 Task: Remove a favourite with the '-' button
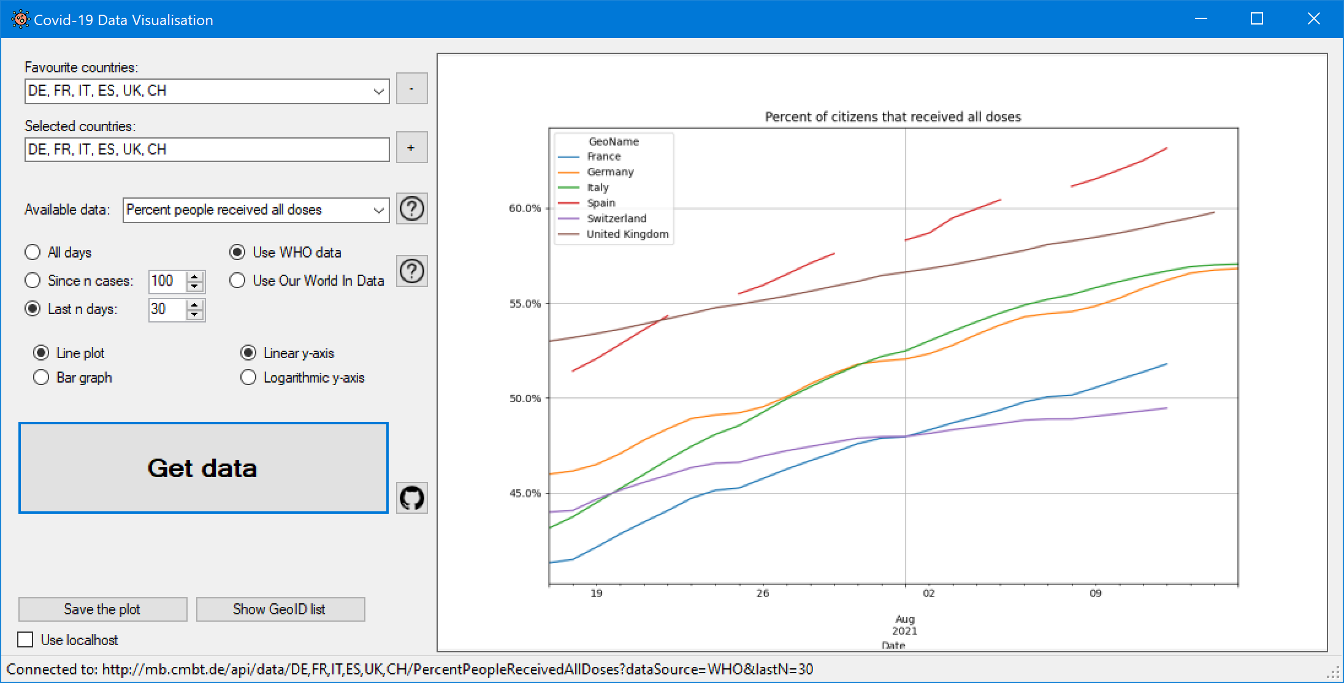411,88
